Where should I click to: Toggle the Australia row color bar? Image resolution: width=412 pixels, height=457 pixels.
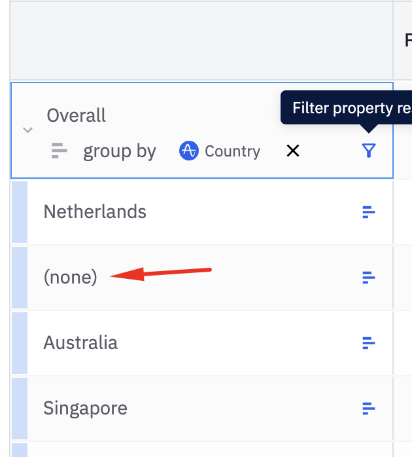click(20, 342)
